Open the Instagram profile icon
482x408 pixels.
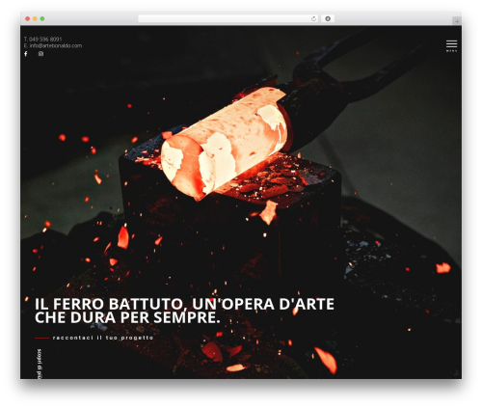(40, 54)
